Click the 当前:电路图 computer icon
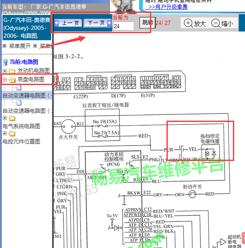The image size is (245, 248). (5, 62)
